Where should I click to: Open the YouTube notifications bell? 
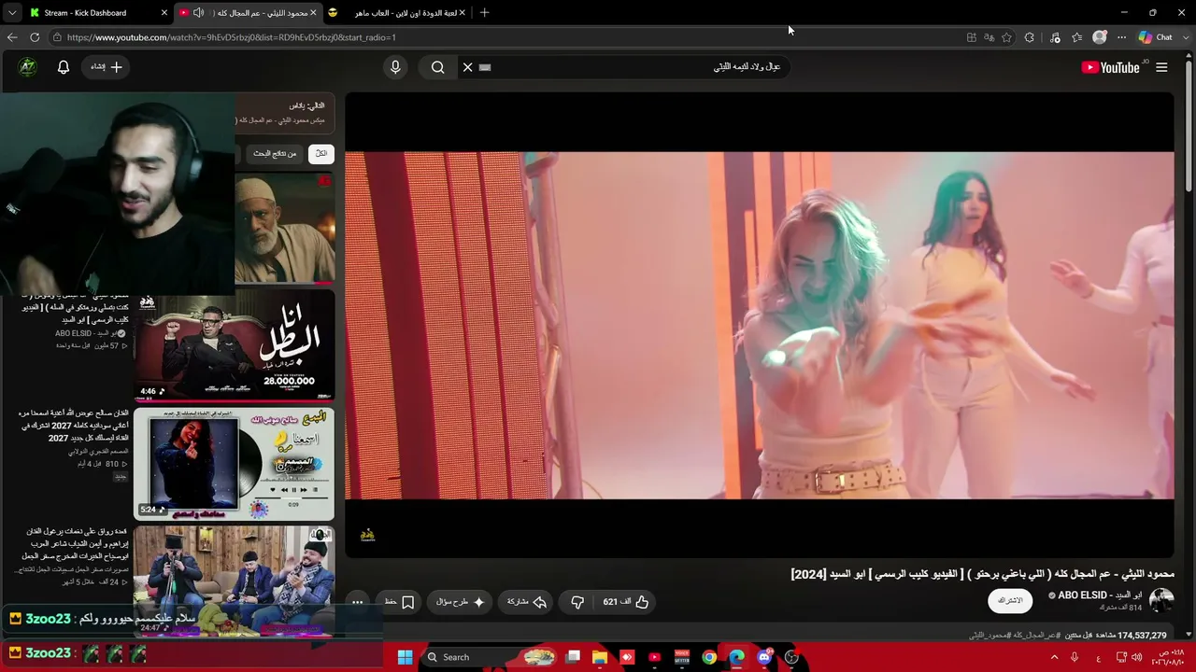tap(64, 67)
